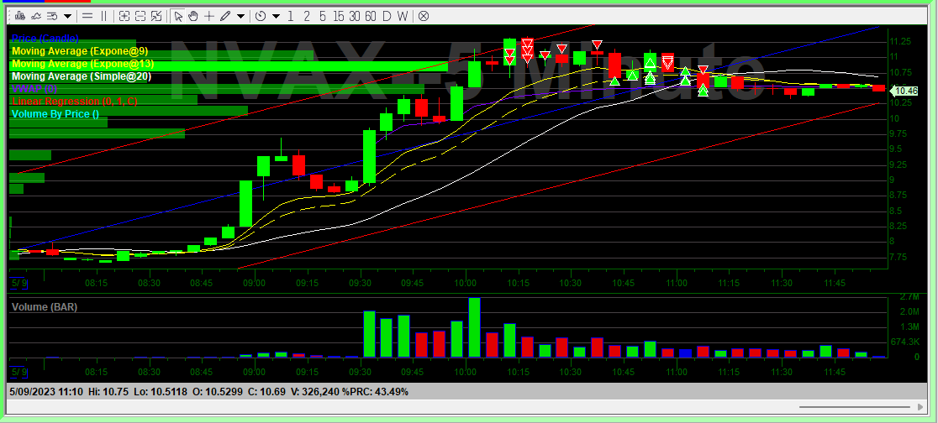938x423 pixels.
Task: Switch to the 1 minute interval
Action: click(x=291, y=16)
